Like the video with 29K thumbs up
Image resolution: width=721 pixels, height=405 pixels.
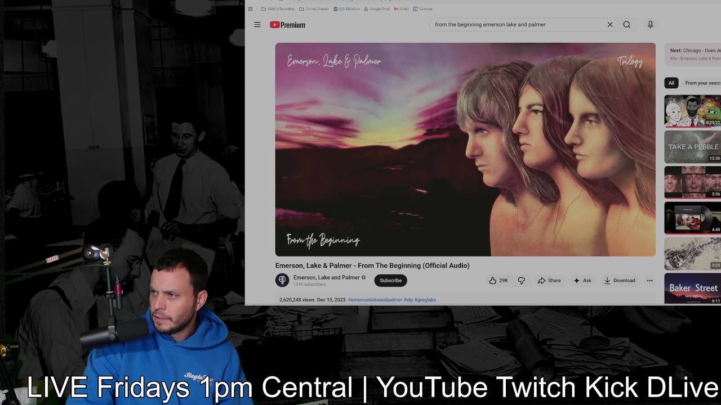click(x=498, y=280)
